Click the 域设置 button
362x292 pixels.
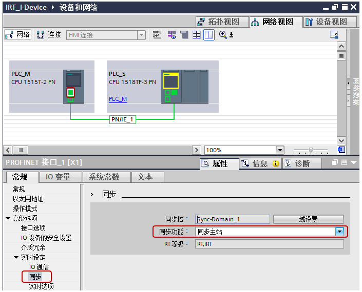click(309, 219)
